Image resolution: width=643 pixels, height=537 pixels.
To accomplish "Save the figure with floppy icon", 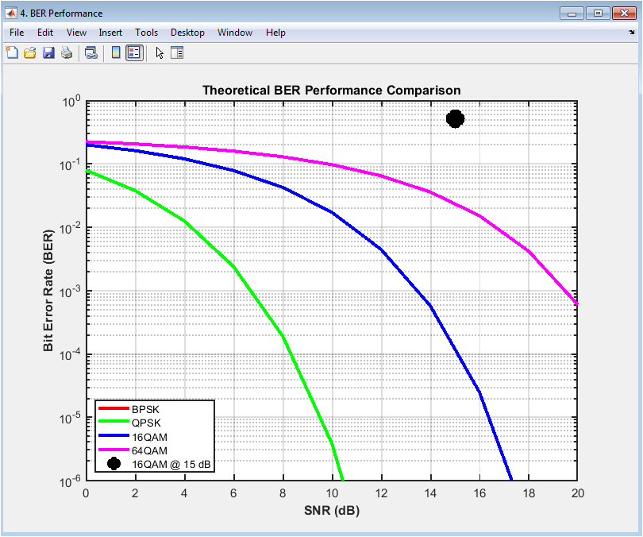I will tap(48, 52).
